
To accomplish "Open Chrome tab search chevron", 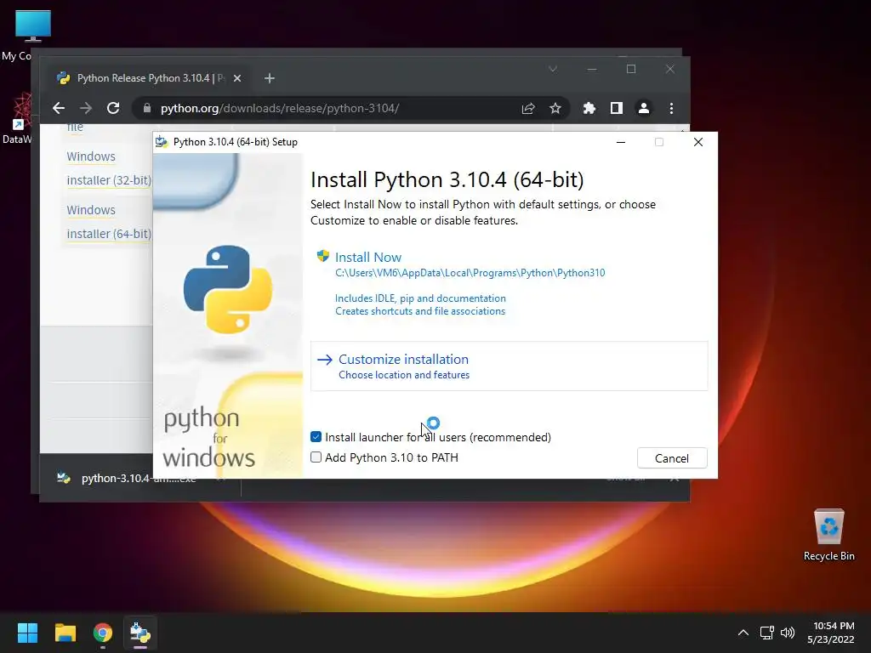I will pos(553,70).
